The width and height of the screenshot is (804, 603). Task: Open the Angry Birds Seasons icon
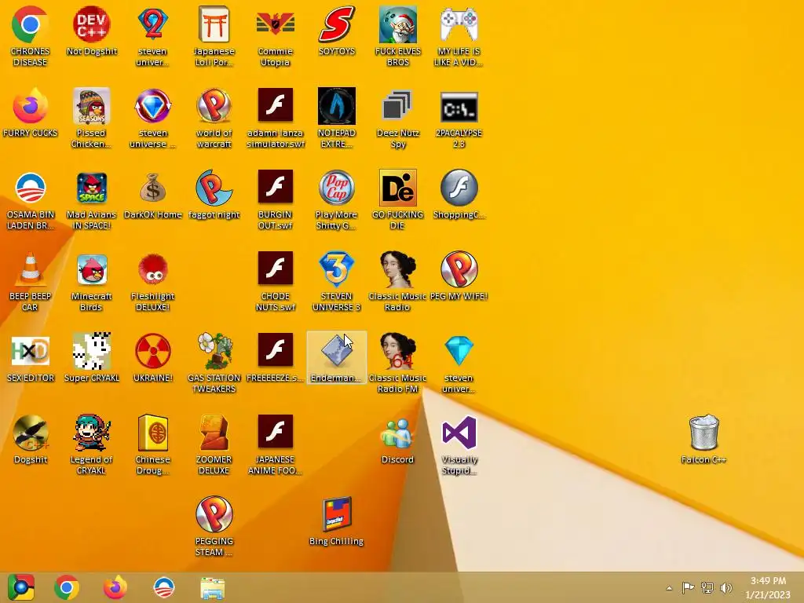coord(91,107)
